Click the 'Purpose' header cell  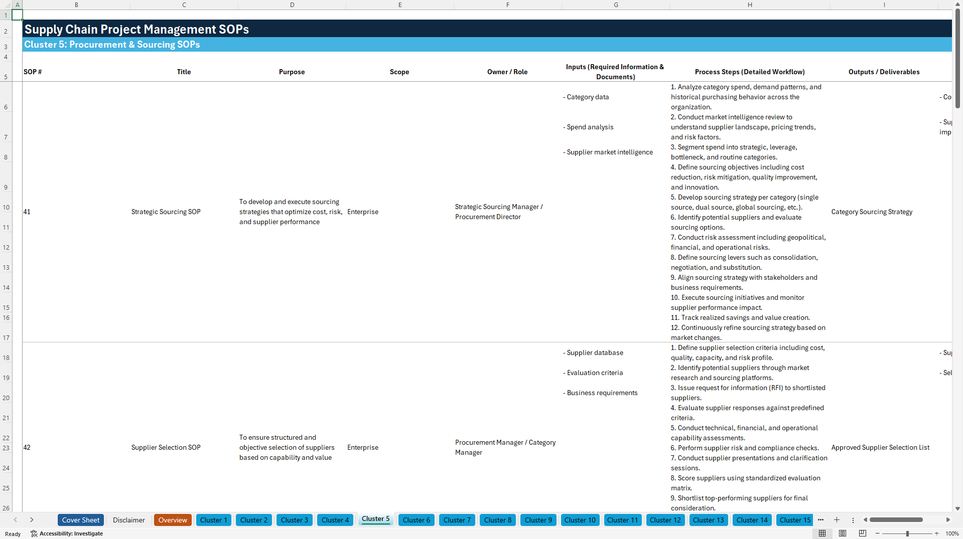(x=292, y=72)
